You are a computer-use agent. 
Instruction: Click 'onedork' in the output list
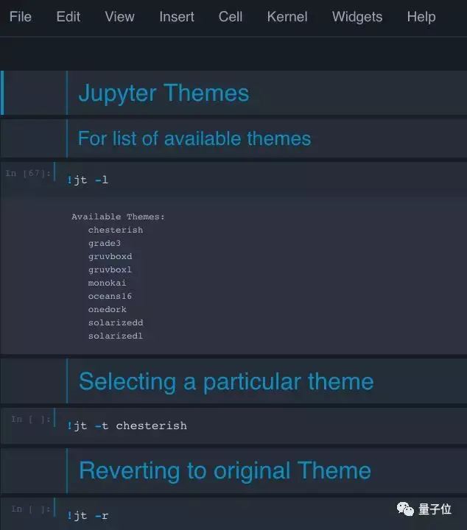108,309
